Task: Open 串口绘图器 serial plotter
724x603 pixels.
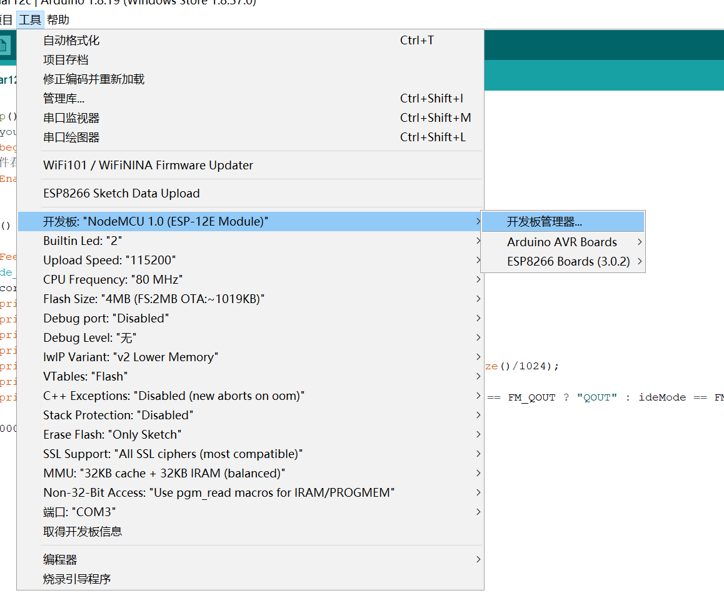Action: [x=250, y=137]
